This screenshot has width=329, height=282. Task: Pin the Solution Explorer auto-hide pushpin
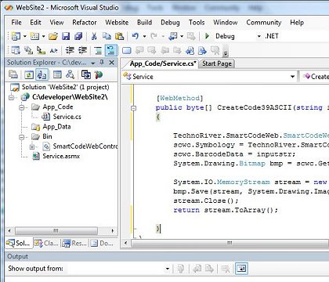(102, 63)
